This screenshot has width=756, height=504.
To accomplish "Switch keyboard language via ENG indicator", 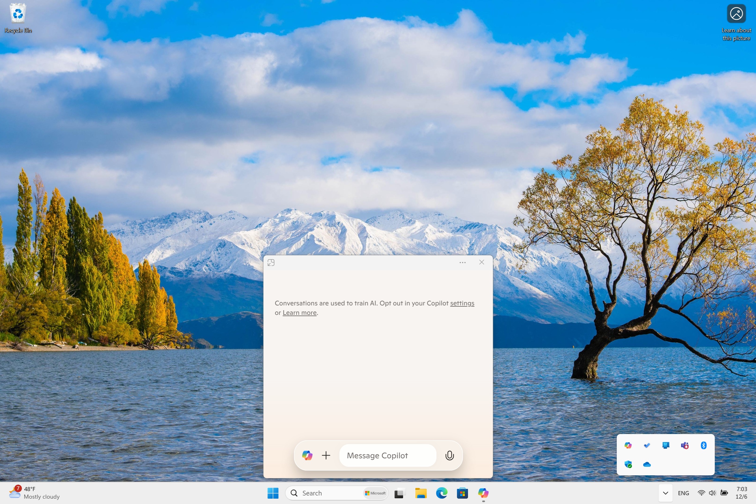I will click(683, 493).
